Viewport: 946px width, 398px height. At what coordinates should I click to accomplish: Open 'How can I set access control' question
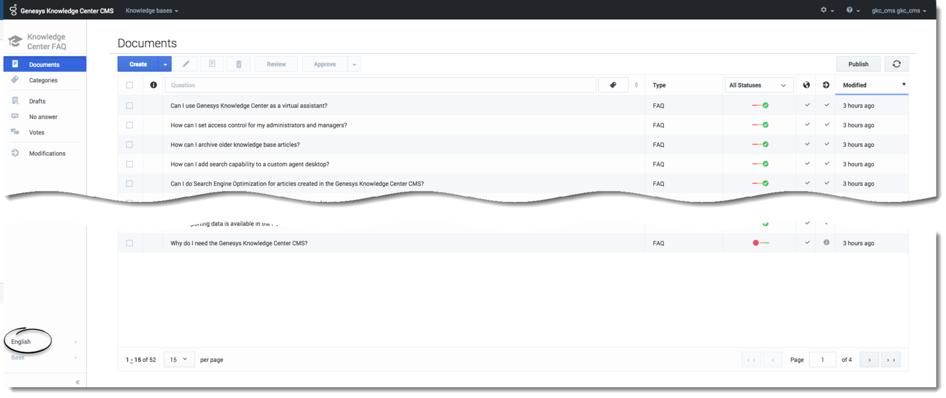pyautogui.click(x=259, y=125)
